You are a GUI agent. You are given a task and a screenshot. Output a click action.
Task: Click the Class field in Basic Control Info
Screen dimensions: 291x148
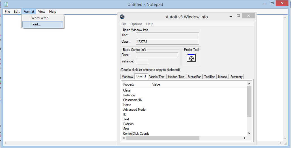[x=157, y=55]
